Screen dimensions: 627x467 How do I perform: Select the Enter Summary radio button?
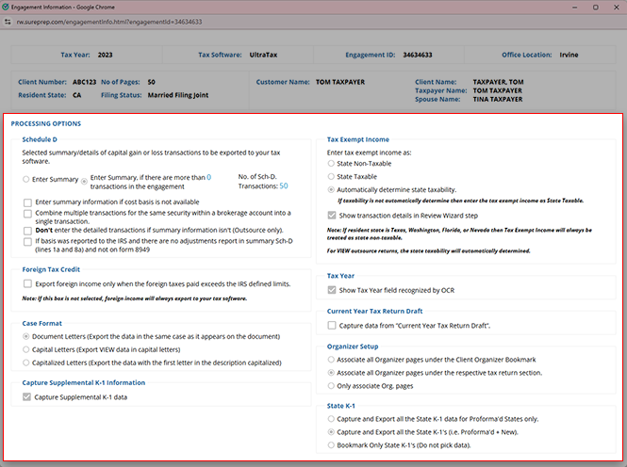point(26,180)
